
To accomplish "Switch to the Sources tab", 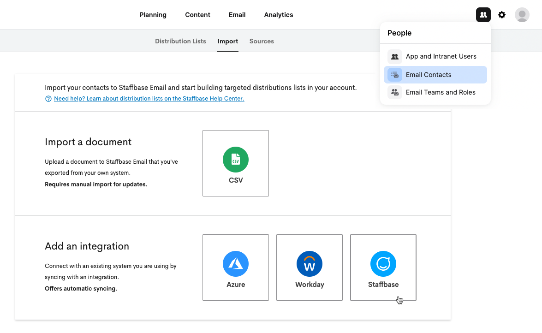I will point(262,41).
